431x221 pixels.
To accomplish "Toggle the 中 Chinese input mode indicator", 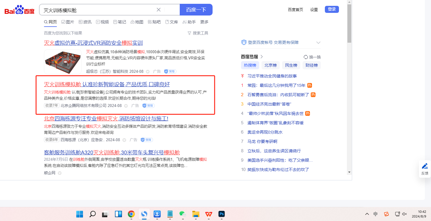I will pos(376,214).
